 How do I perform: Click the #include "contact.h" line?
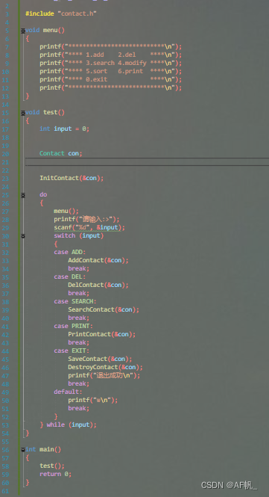coord(61,13)
